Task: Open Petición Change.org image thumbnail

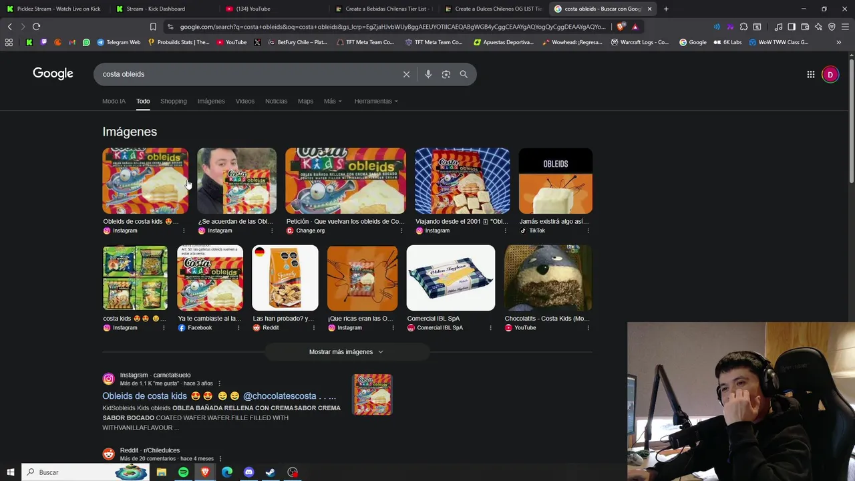Action: [345, 181]
